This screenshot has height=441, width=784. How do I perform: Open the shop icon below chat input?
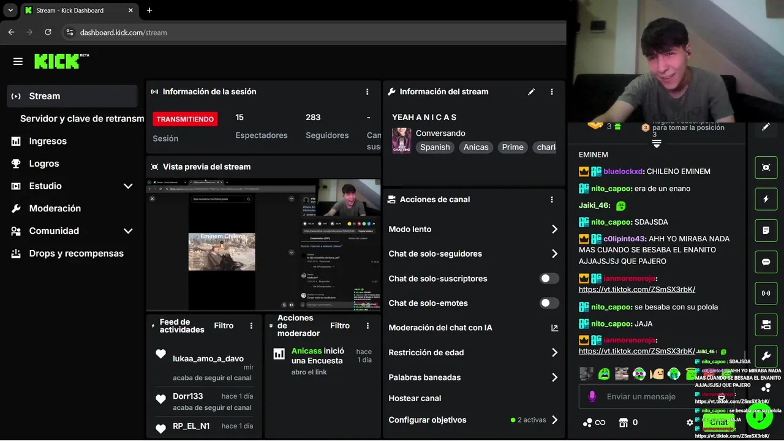624,423
